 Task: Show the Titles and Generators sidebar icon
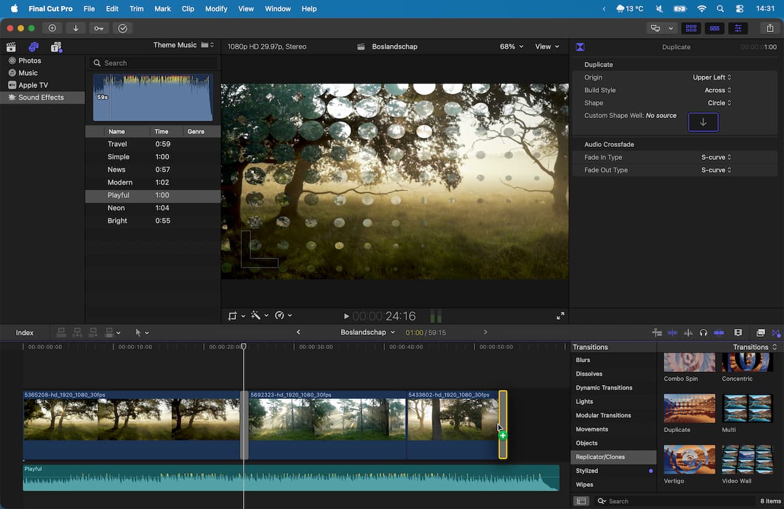(56, 47)
